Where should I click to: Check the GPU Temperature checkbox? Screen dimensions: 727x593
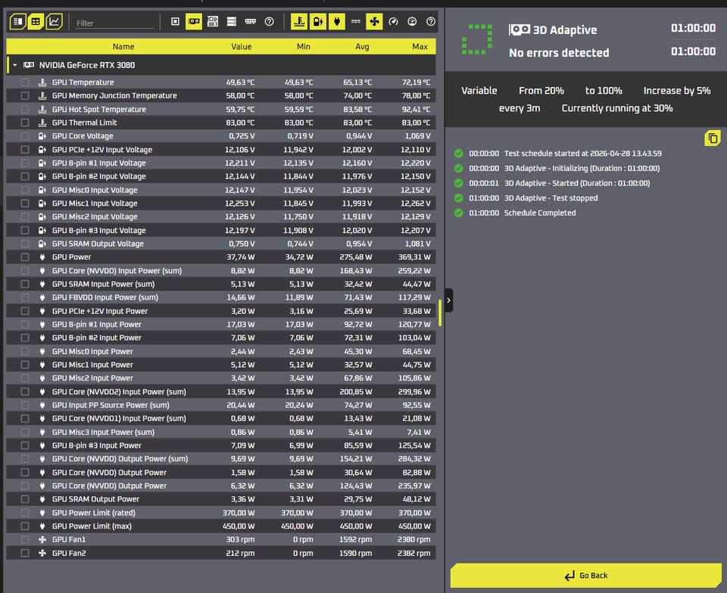(x=25, y=82)
